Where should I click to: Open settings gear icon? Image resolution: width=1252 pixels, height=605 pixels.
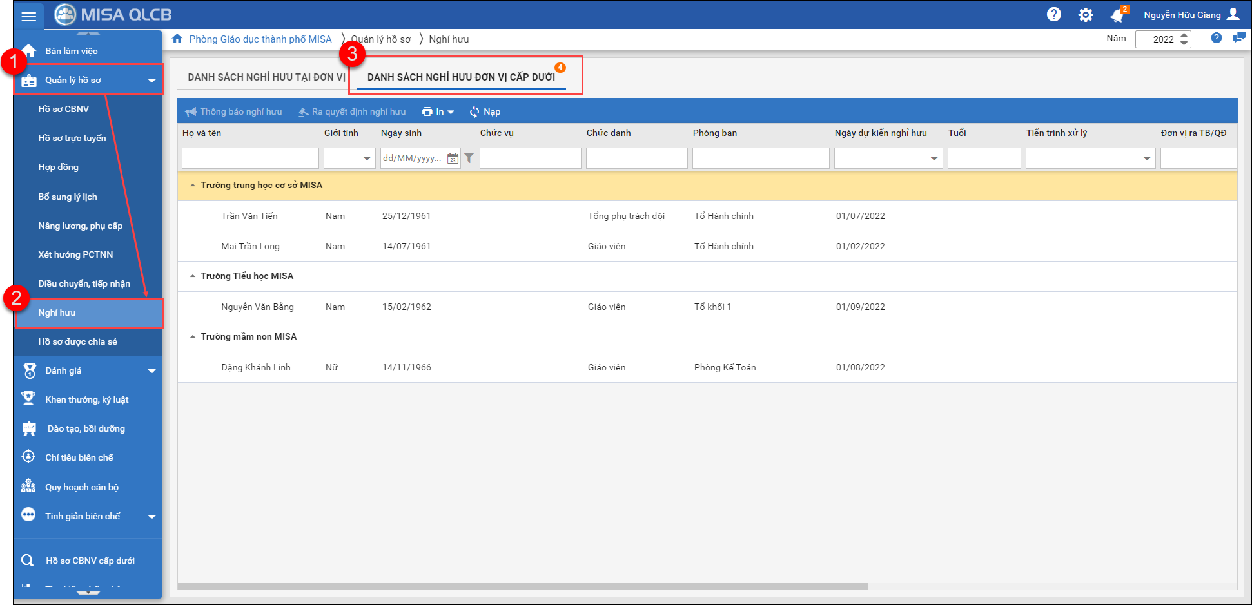(1086, 15)
